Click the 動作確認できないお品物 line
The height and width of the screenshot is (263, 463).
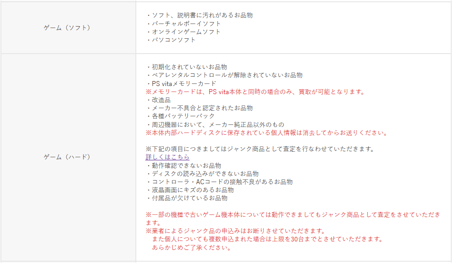(x=184, y=166)
